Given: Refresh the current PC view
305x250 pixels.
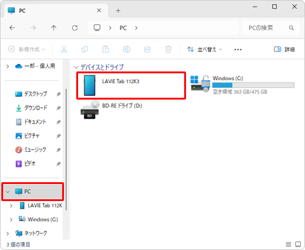Looking at the screenshot, I should coord(75,28).
